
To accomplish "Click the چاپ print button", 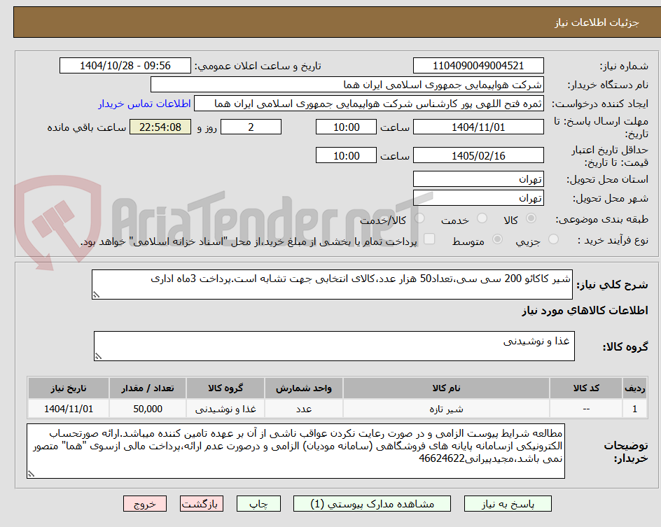I will [258, 503].
